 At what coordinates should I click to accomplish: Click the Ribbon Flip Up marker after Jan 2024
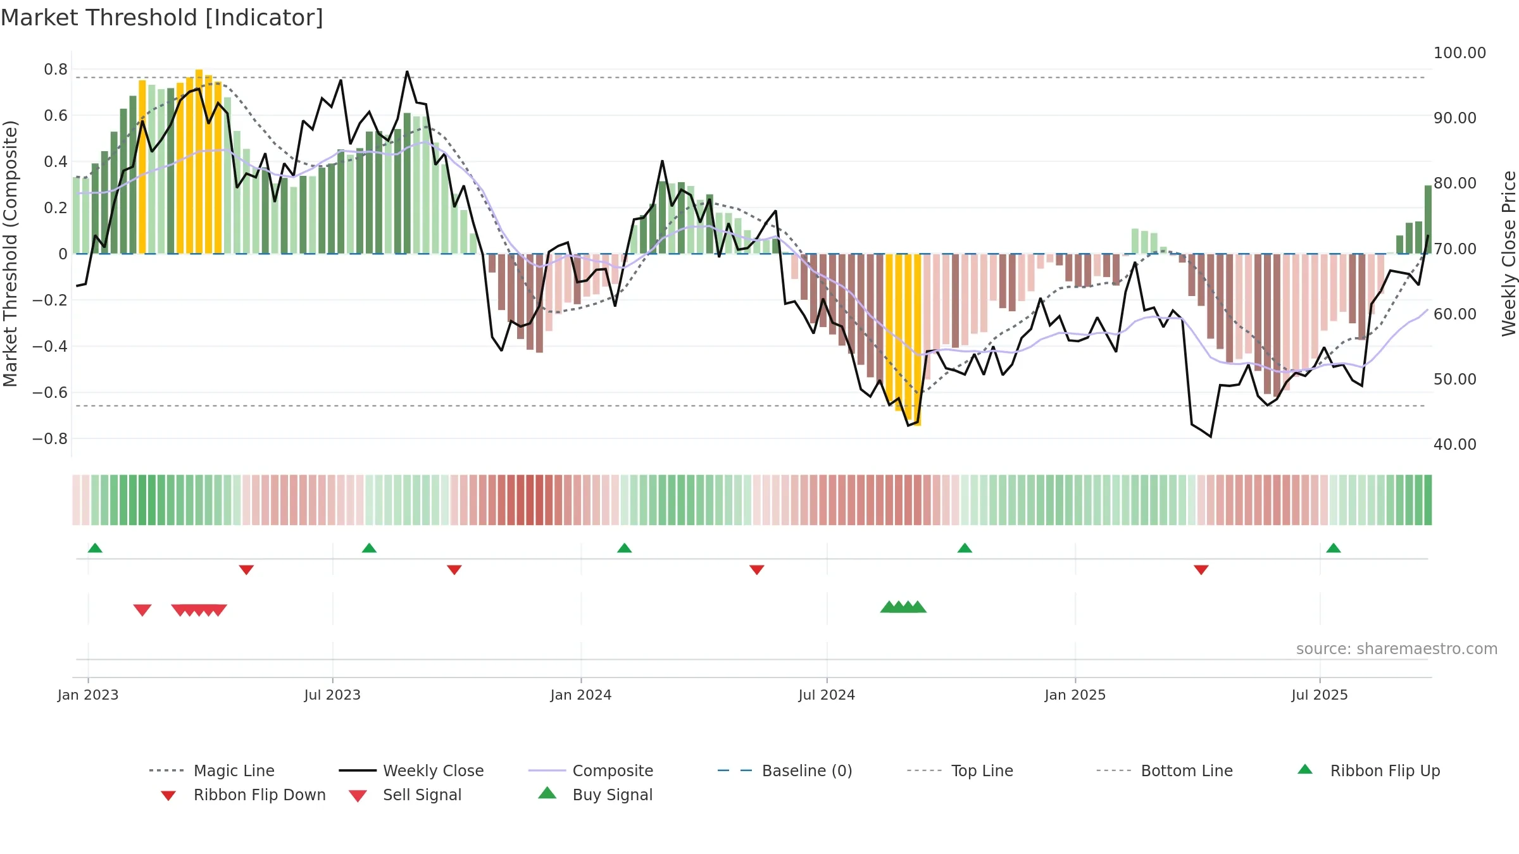[x=624, y=548]
